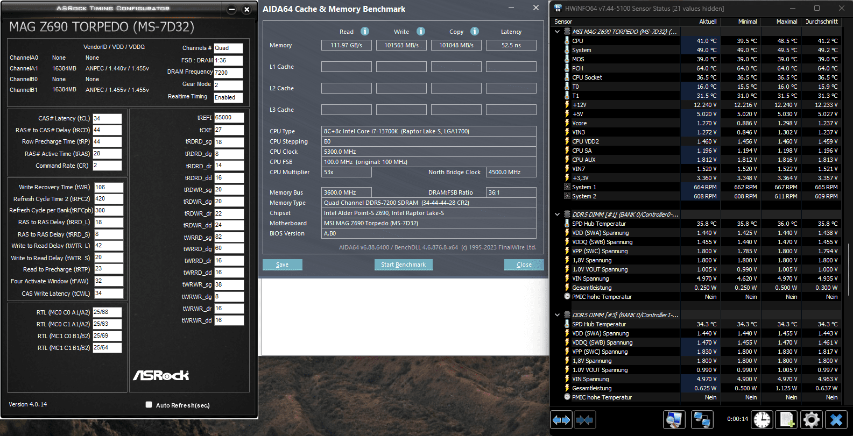Click the blue X icon in HWiNFO toolbar
Image resolution: width=853 pixels, height=436 pixels.
coord(836,419)
